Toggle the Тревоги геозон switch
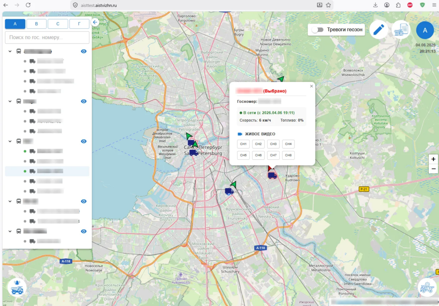This screenshot has height=306, width=439. click(318, 30)
